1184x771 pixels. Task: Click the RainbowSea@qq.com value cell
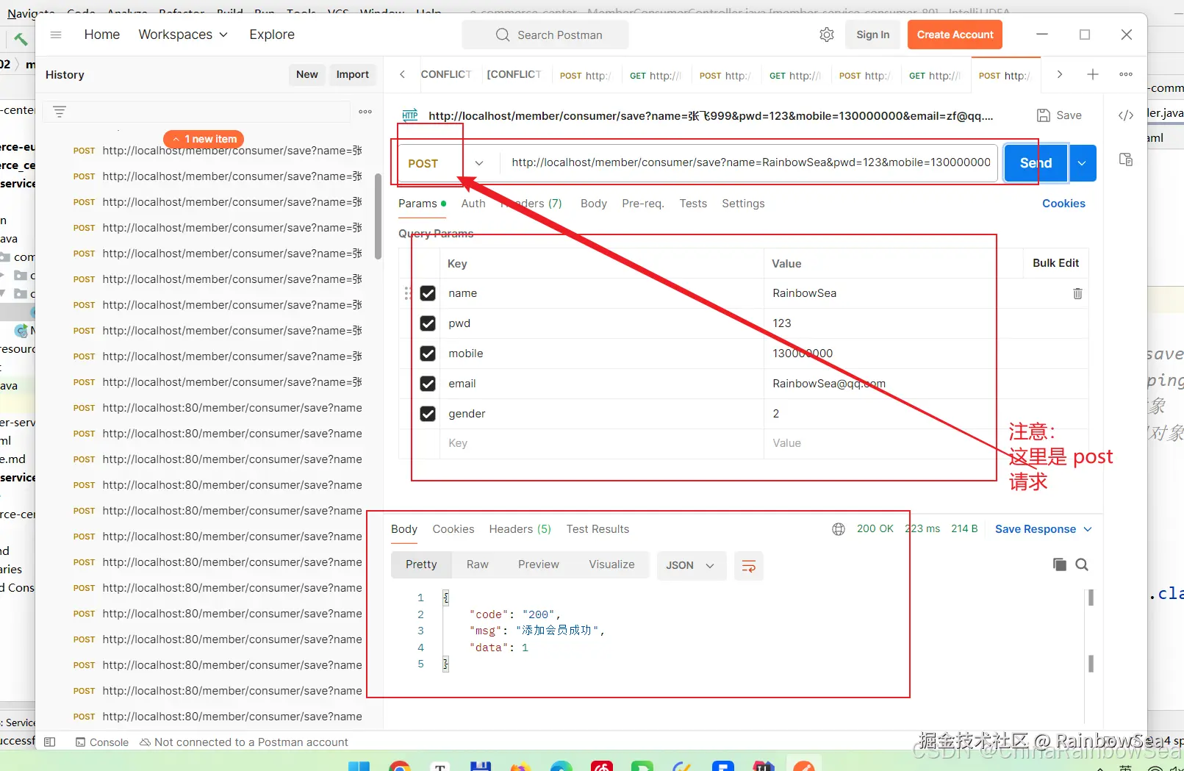click(893, 384)
